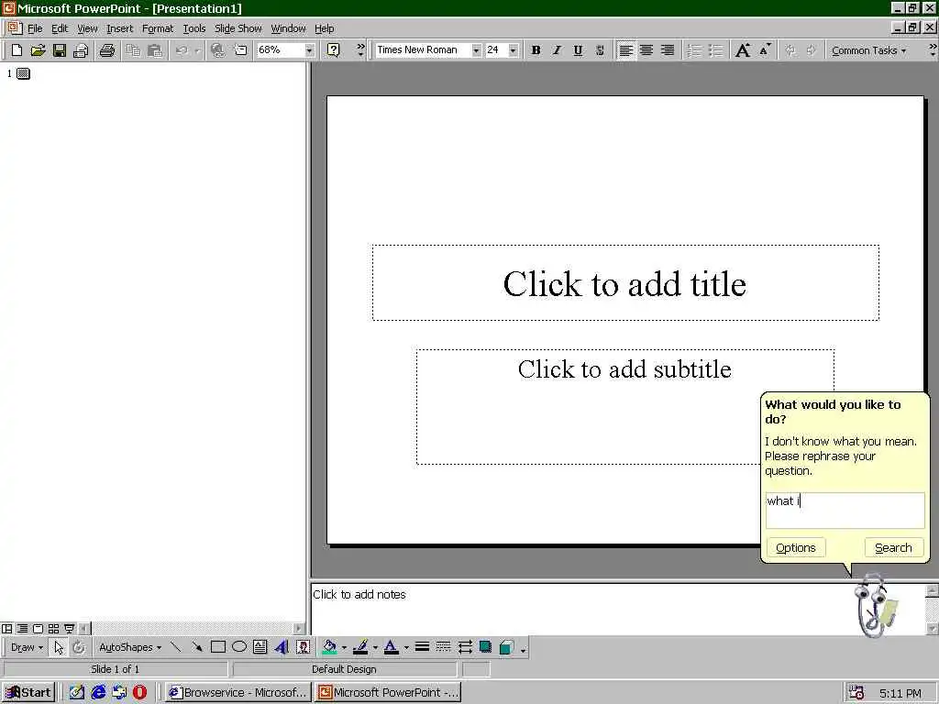939x704 pixels.
Task: Open the File menu
Action: pos(35,28)
